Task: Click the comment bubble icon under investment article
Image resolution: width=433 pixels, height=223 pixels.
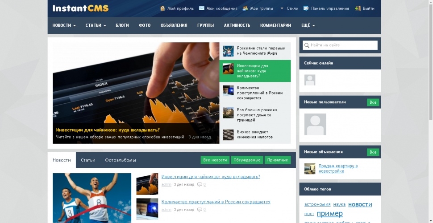Action: (200, 184)
